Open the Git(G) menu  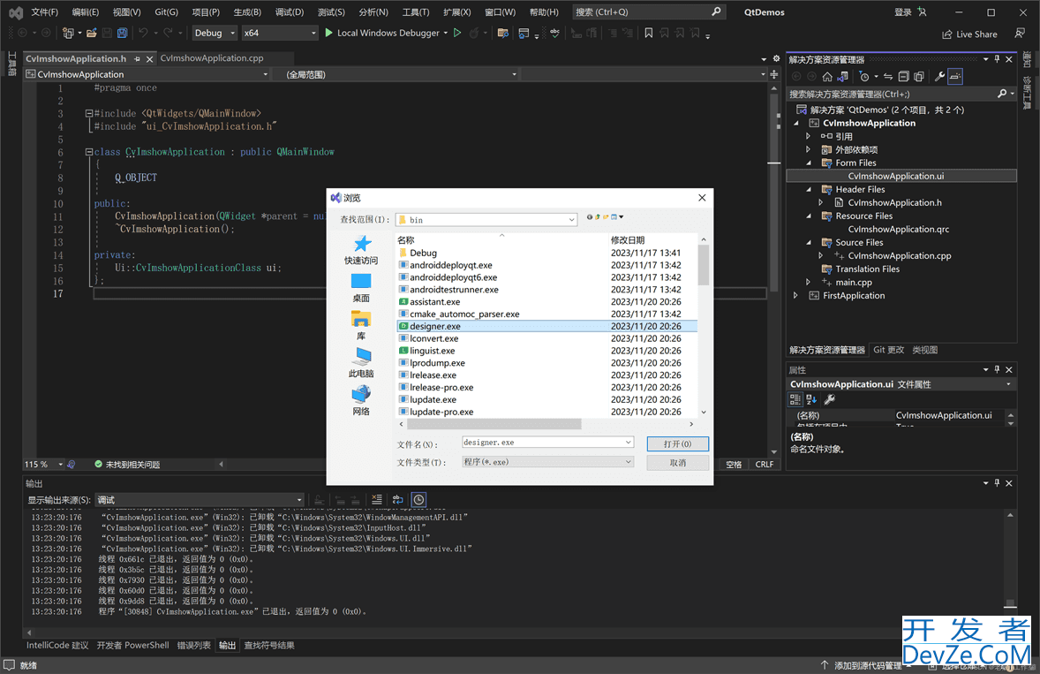click(x=167, y=12)
